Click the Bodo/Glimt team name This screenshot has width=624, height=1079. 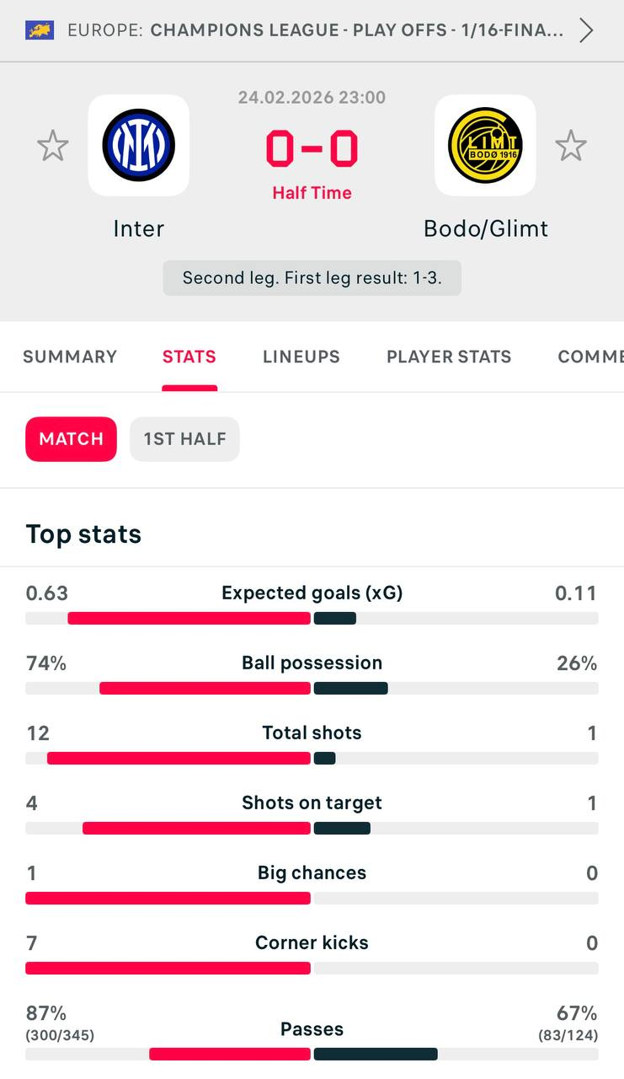point(486,228)
